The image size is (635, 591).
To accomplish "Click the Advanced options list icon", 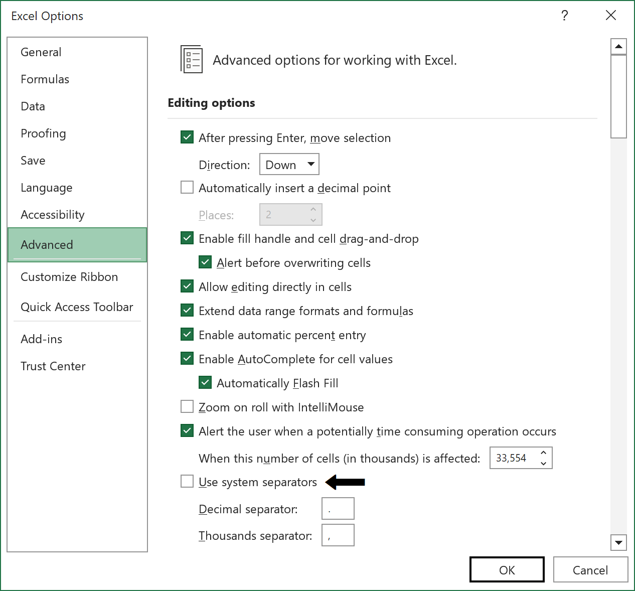I will click(x=192, y=59).
